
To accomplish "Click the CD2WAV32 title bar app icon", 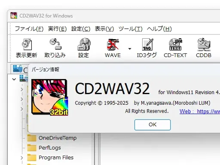I will click(14, 15).
